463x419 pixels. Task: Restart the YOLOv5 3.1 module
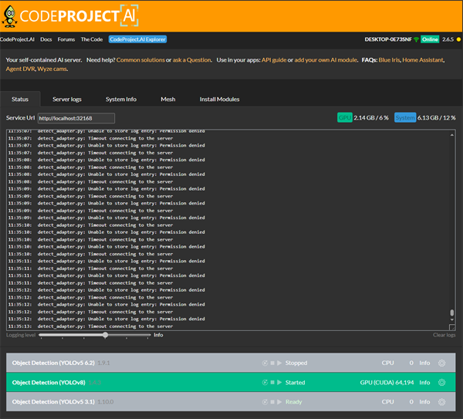click(265, 402)
